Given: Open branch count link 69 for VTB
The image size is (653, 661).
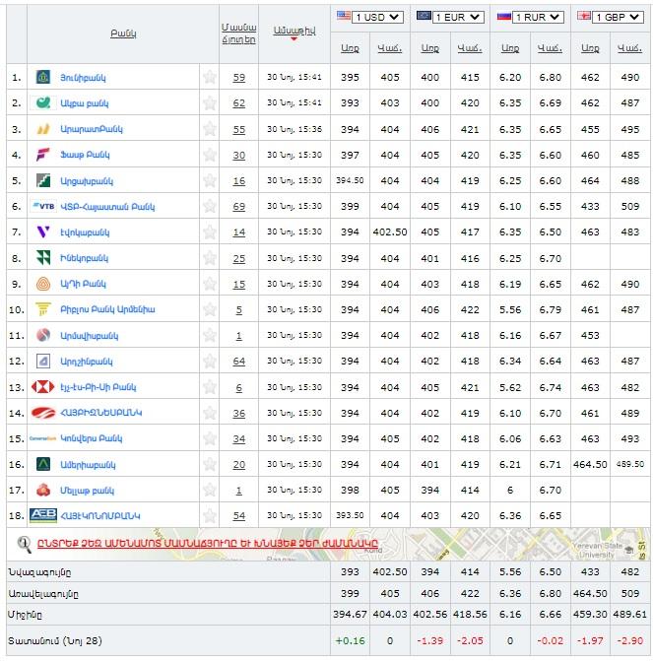Looking at the screenshot, I should (x=239, y=206).
